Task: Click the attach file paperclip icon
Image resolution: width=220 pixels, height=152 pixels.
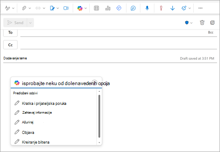Action: (24, 8)
